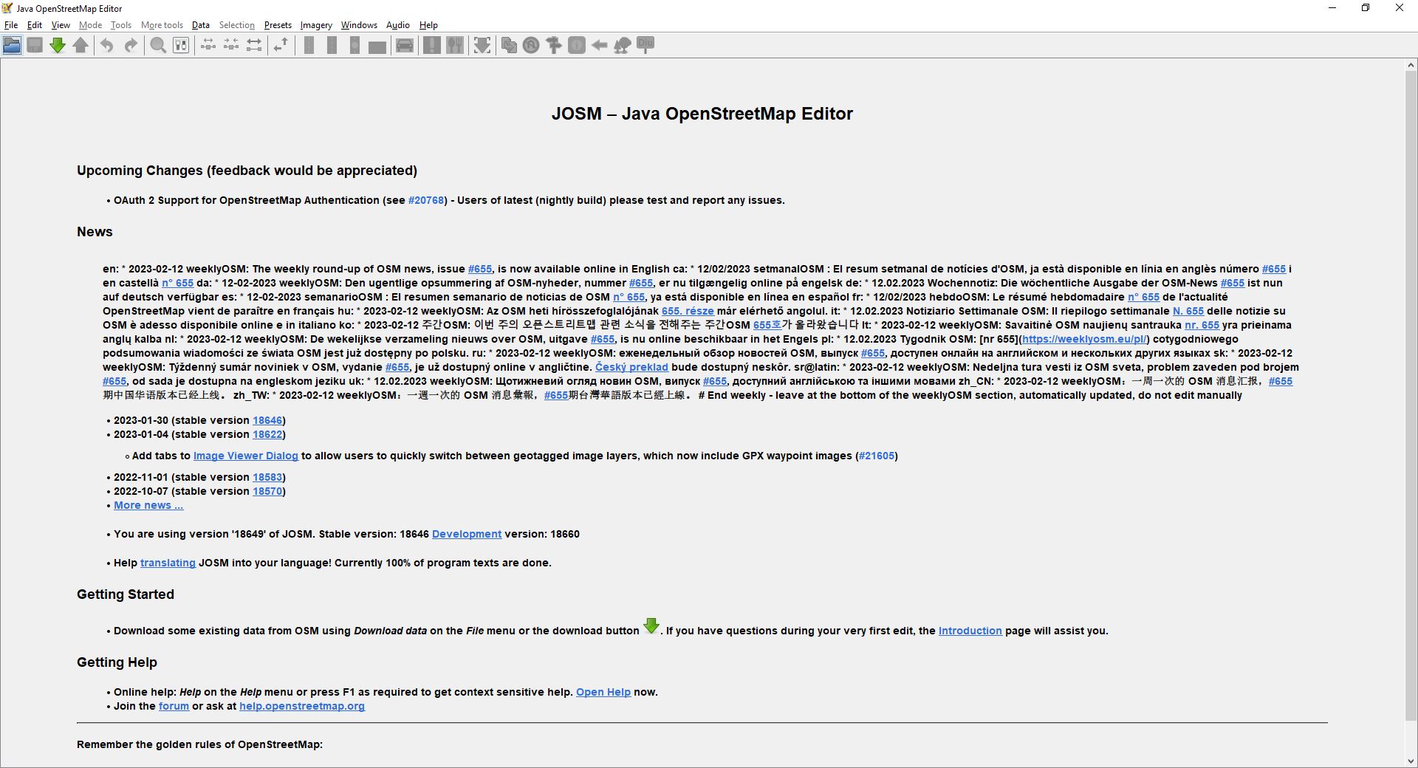This screenshot has width=1418, height=768.
Task: Open the Presets menu
Action: point(278,25)
